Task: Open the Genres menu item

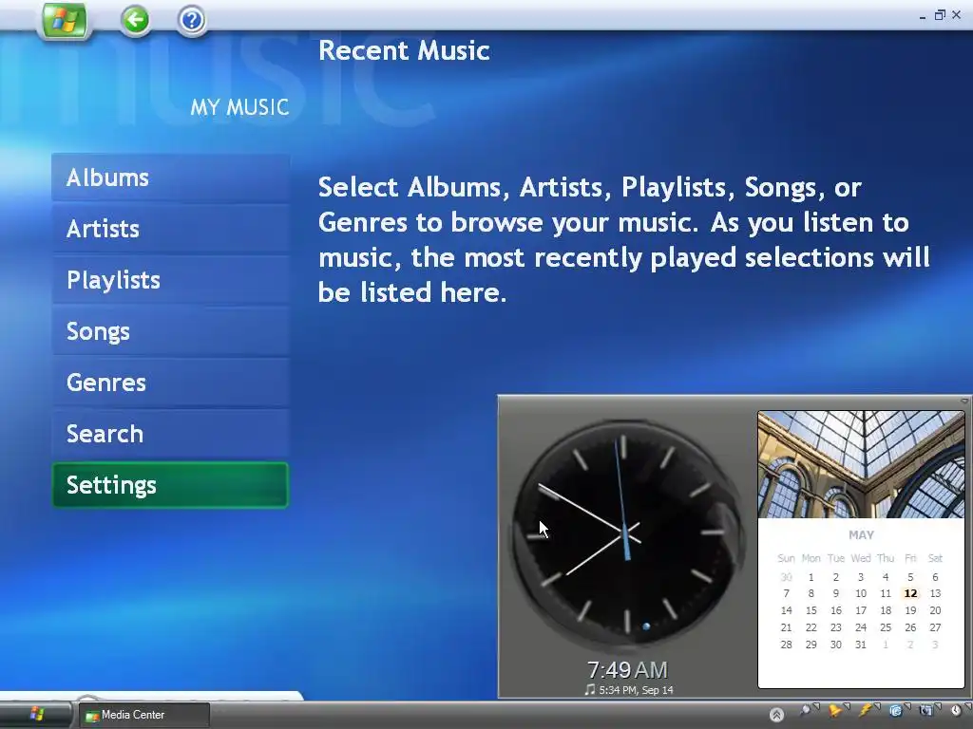Action: [x=171, y=383]
